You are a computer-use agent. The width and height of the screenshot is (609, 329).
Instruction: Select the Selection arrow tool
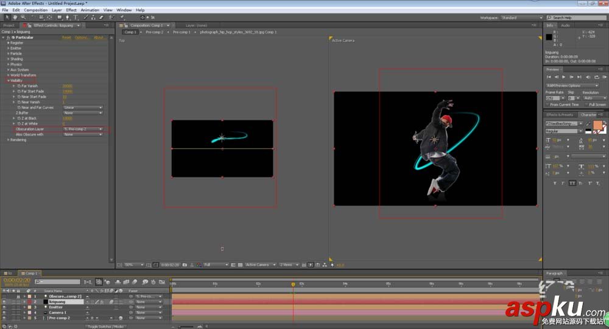7,18
